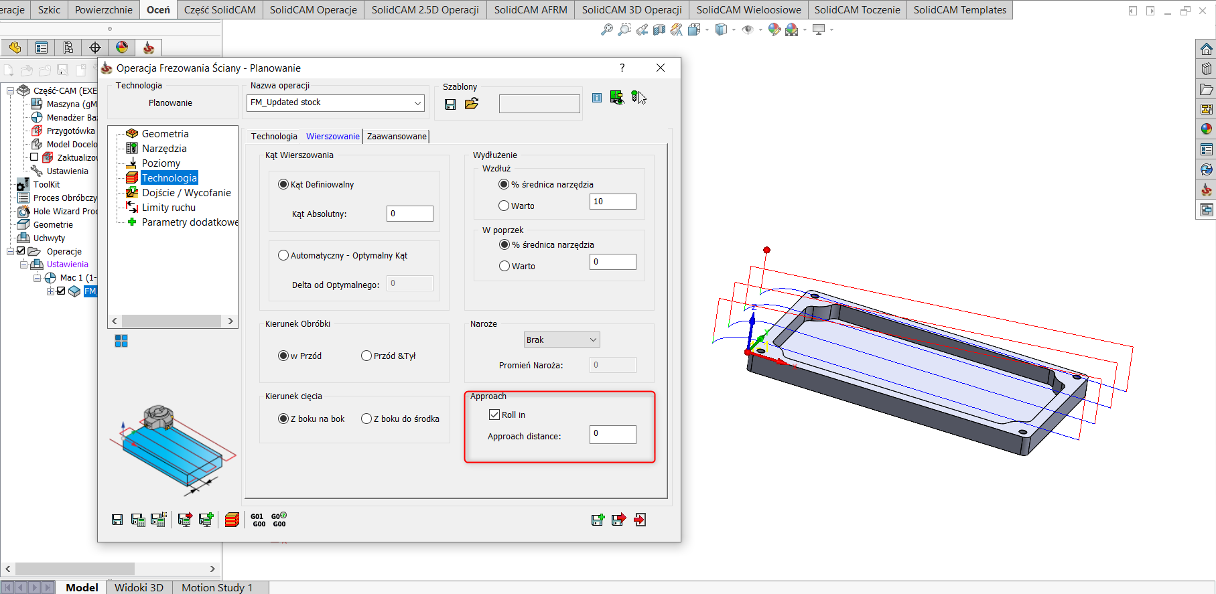The image size is (1216, 594).
Task: Click help question mark in dialog title
Action: 622,68
